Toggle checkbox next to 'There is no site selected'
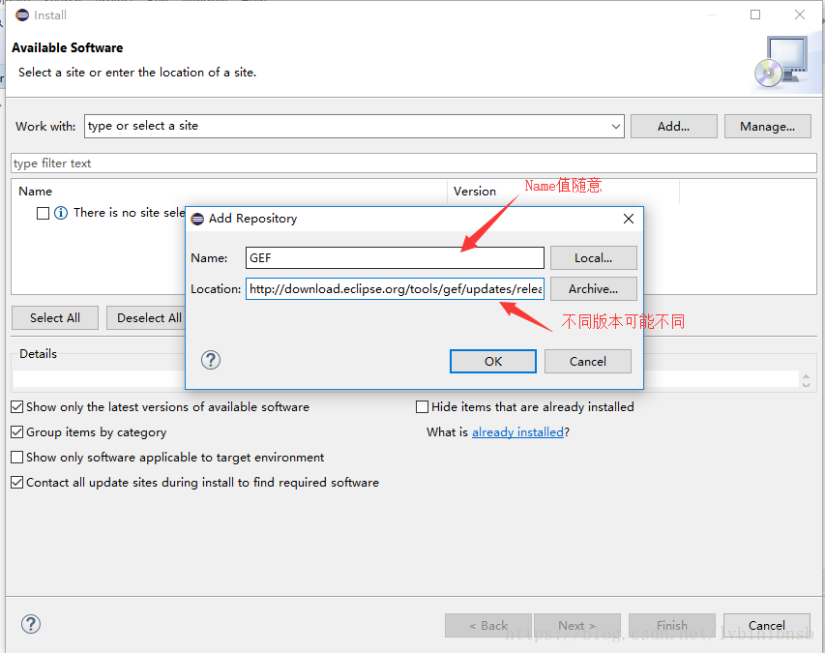 point(44,213)
